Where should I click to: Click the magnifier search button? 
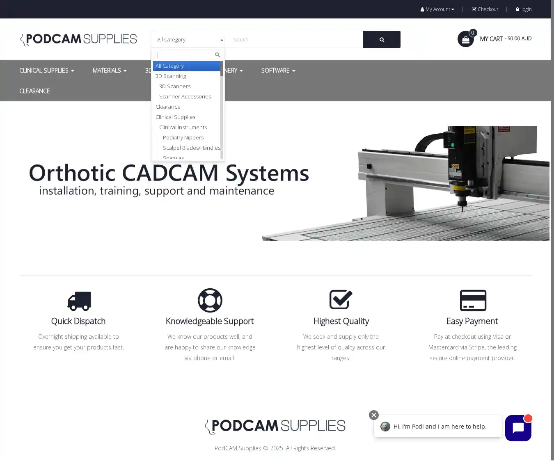[x=382, y=39]
